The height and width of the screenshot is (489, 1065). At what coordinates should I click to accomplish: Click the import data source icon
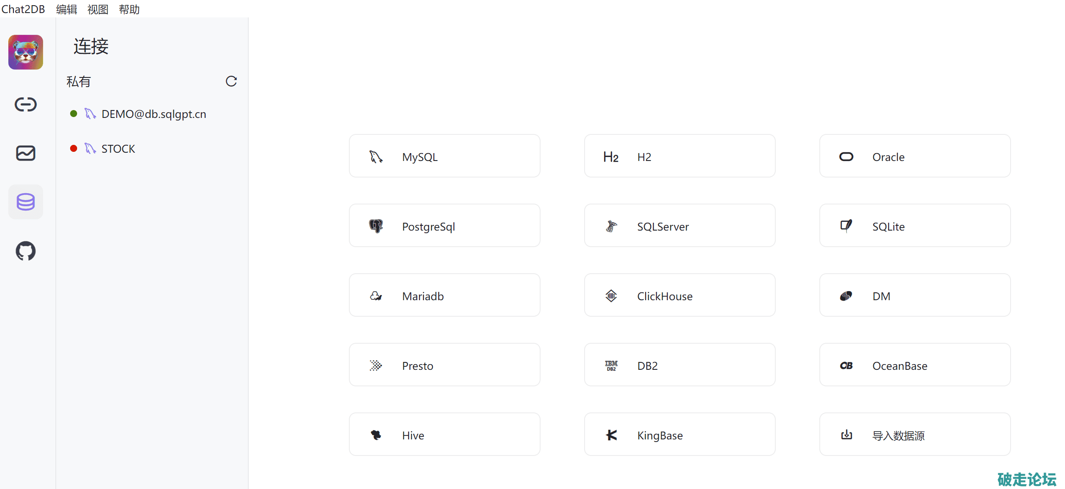846,435
